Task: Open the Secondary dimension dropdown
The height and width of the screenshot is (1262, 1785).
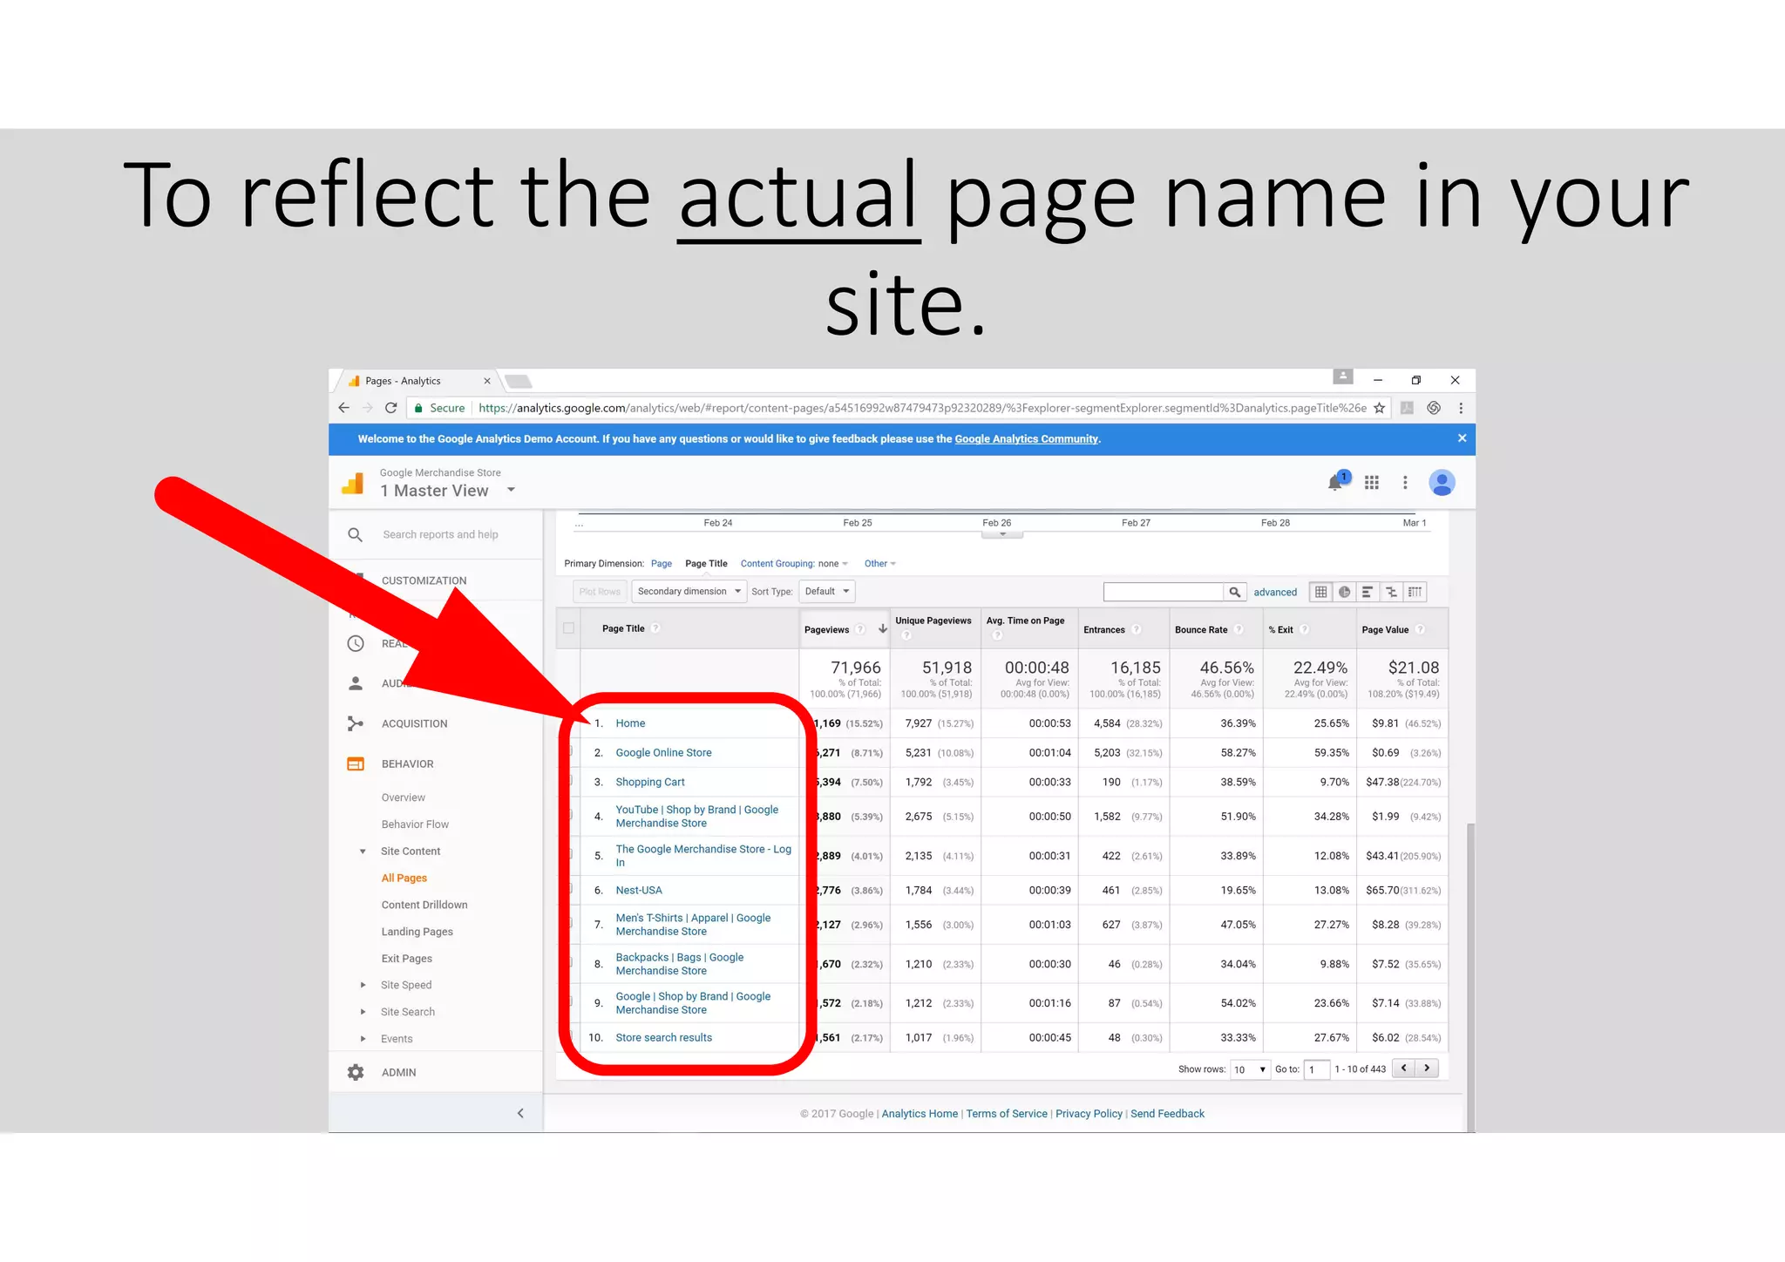Action: 689,592
